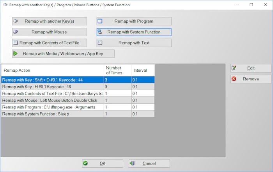The width and height of the screenshot is (273, 172).
Task: Click the green play icon on Remap with Media
Action: click(x=16, y=53)
